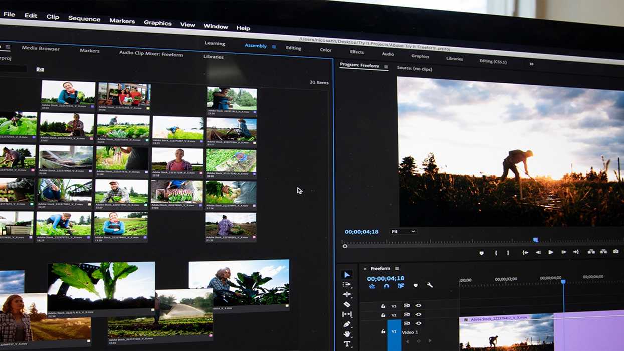Click the timeline timecode 00;00;04;18
The height and width of the screenshot is (351, 624).
pos(385,278)
